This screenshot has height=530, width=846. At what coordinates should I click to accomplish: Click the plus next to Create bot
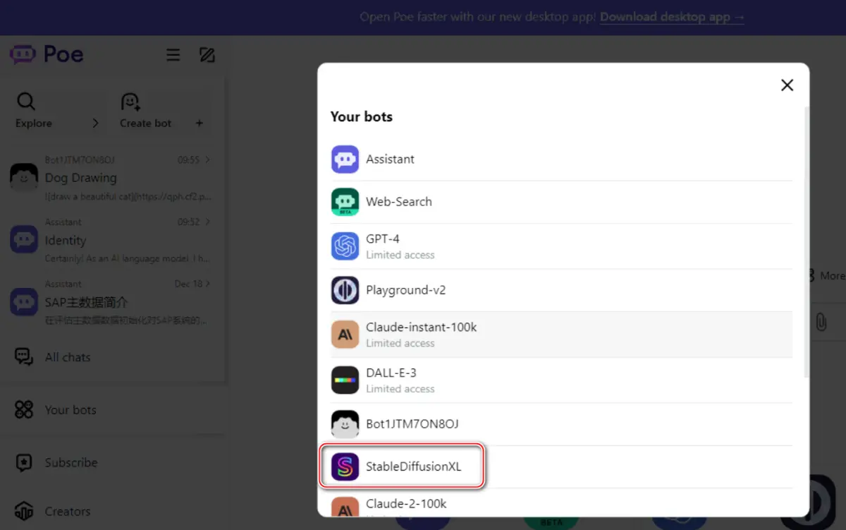click(200, 124)
